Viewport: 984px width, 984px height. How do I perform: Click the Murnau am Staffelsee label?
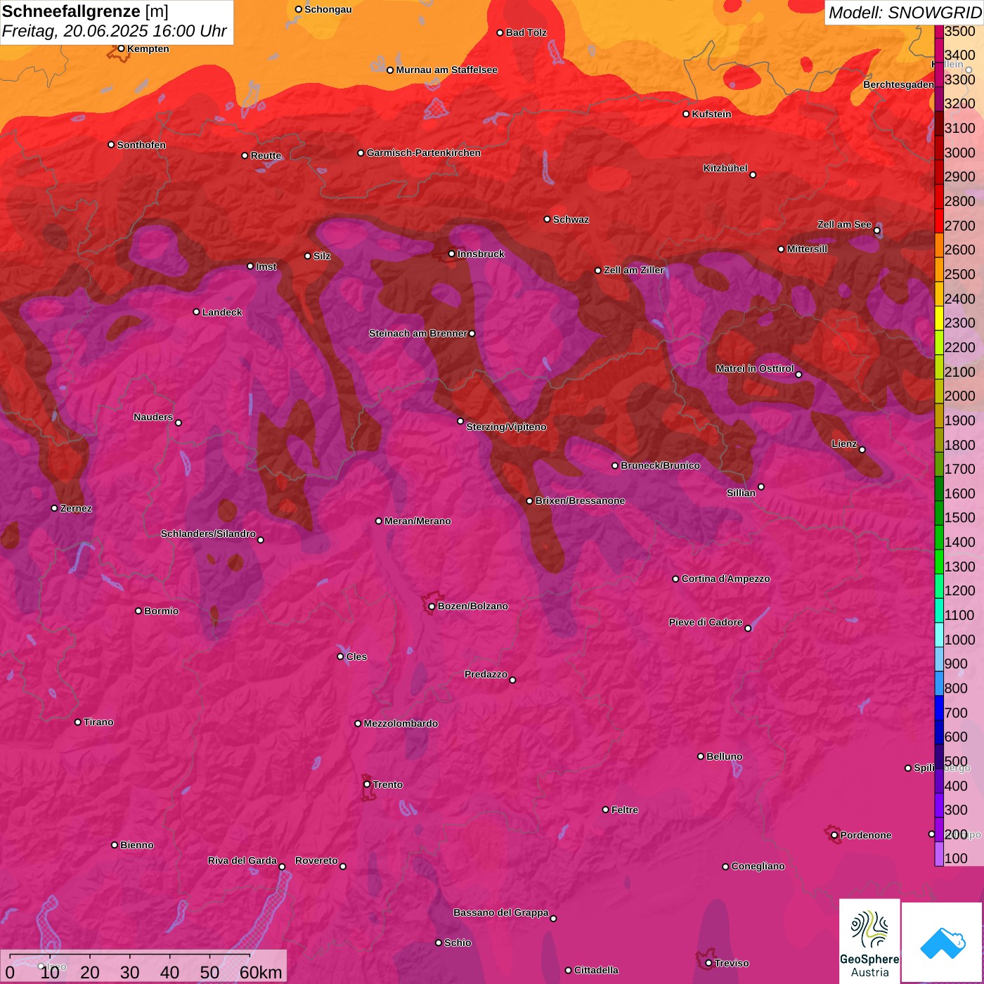pyautogui.click(x=446, y=70)
